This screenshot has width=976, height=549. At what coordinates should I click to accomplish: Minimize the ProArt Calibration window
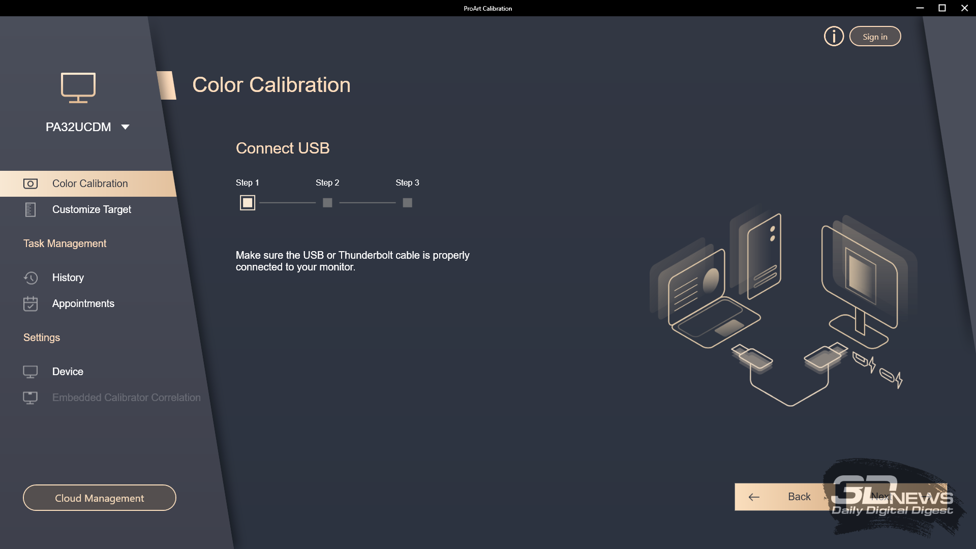click(920, 8)
